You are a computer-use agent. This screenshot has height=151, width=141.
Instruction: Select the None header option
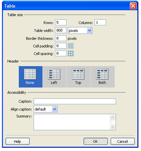tap(31, 77)
